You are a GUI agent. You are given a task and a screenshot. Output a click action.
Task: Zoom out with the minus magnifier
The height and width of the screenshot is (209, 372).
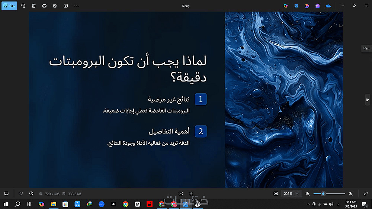pyautogui.click(x=308, y=194)
